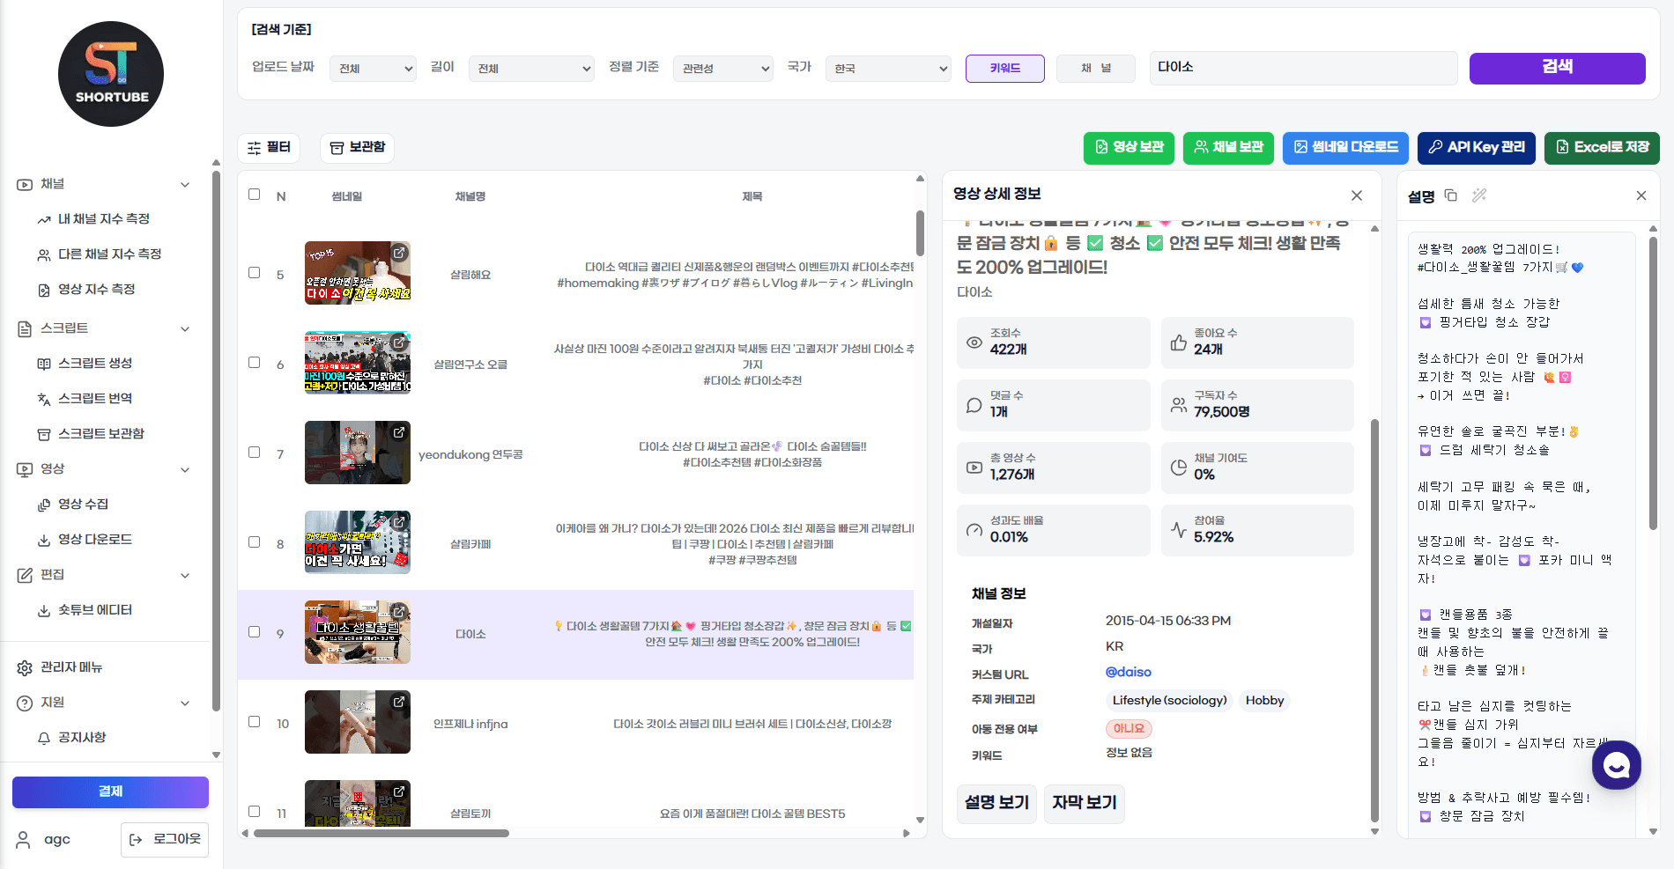
Task: Open 스크립트 생성 in the sidebar
Action: (95, 364)
